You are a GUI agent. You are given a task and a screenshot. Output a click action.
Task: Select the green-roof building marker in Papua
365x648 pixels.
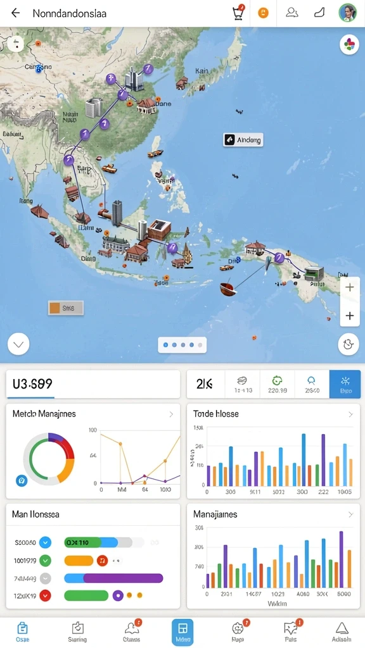click(x=314, y=275)
